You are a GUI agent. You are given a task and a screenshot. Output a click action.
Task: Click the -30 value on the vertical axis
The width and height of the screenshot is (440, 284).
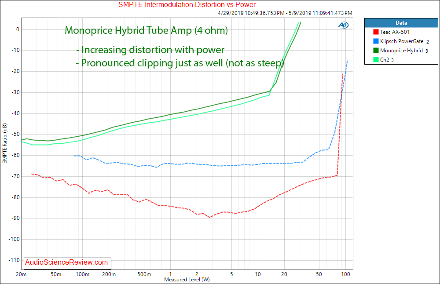click(x=15, y=92)
